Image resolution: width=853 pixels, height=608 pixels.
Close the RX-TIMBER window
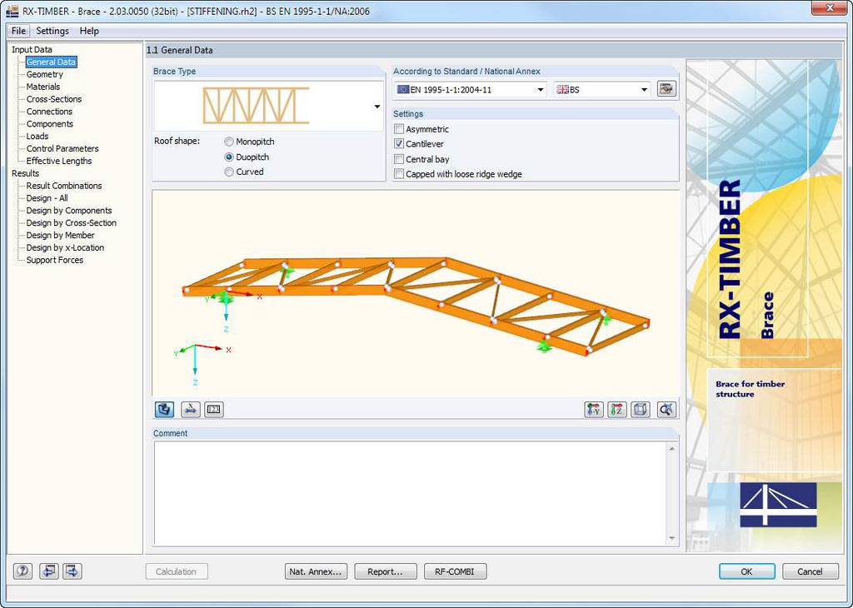tap(829, 8)
